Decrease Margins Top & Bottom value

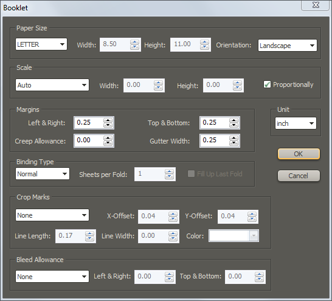[x=233, y=125]
